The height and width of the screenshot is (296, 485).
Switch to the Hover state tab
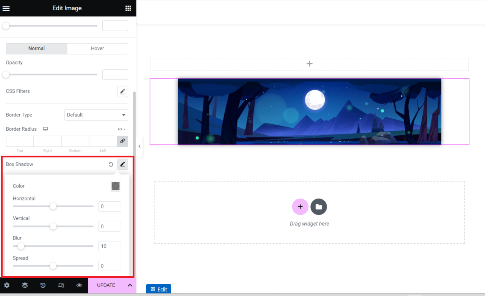(x=97, y=49)
